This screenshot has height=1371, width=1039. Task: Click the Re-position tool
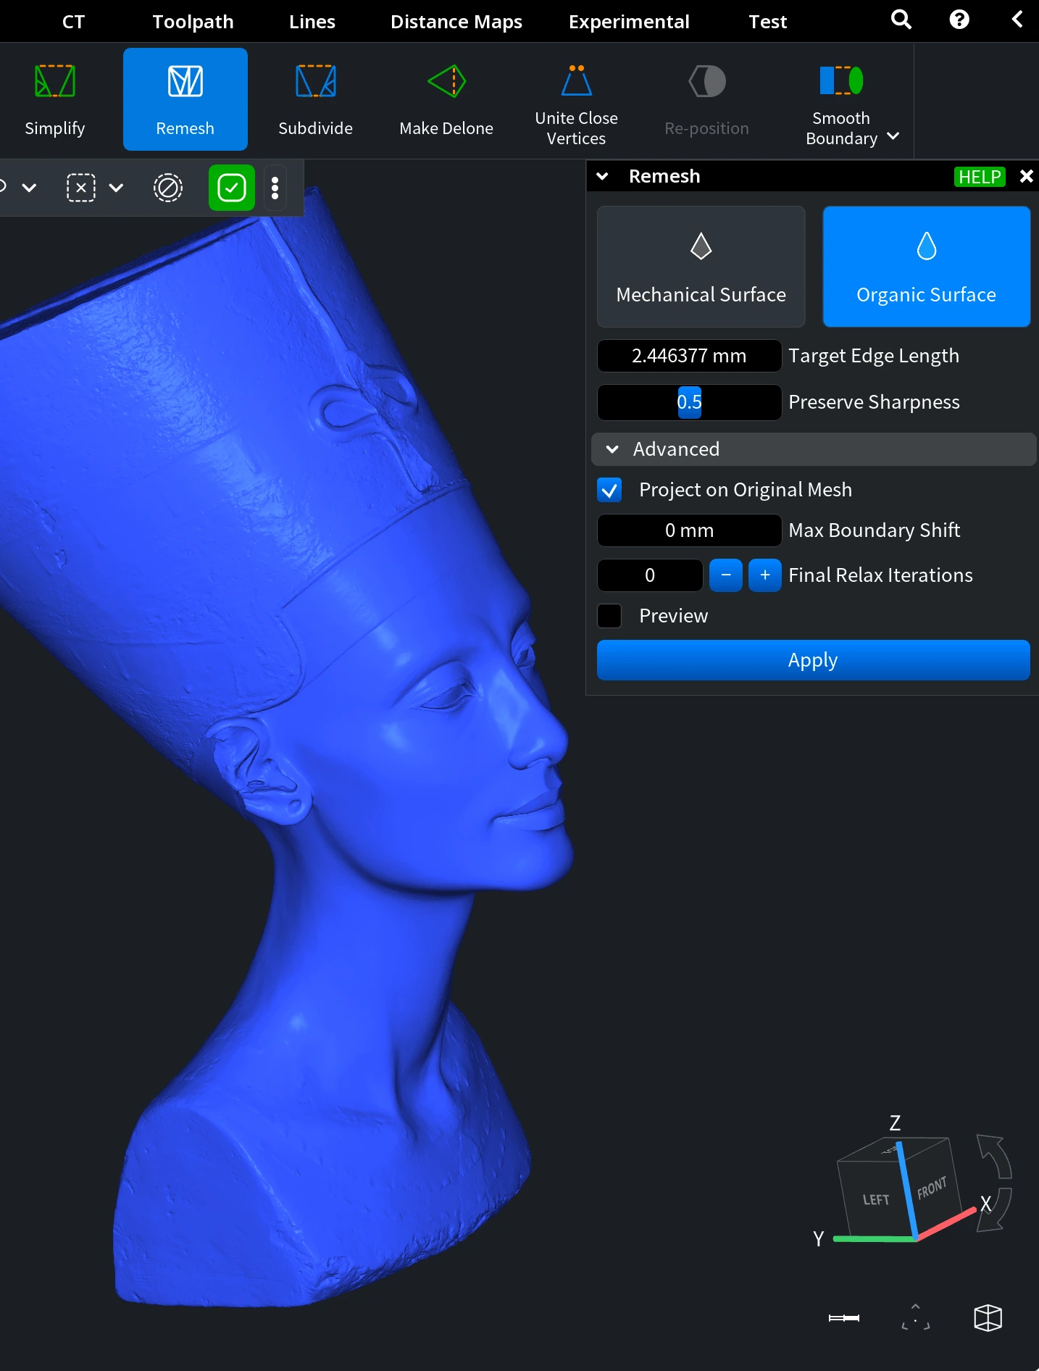click(707, 99)
